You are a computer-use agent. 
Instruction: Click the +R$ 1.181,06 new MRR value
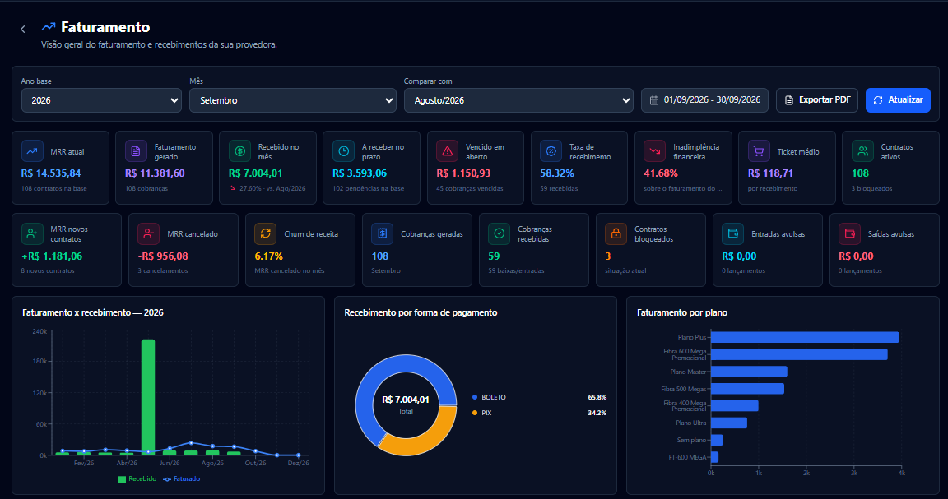coord(52,256)
